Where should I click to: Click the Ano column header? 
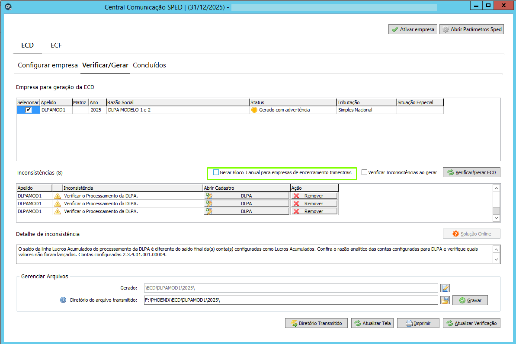coord(97,102)
